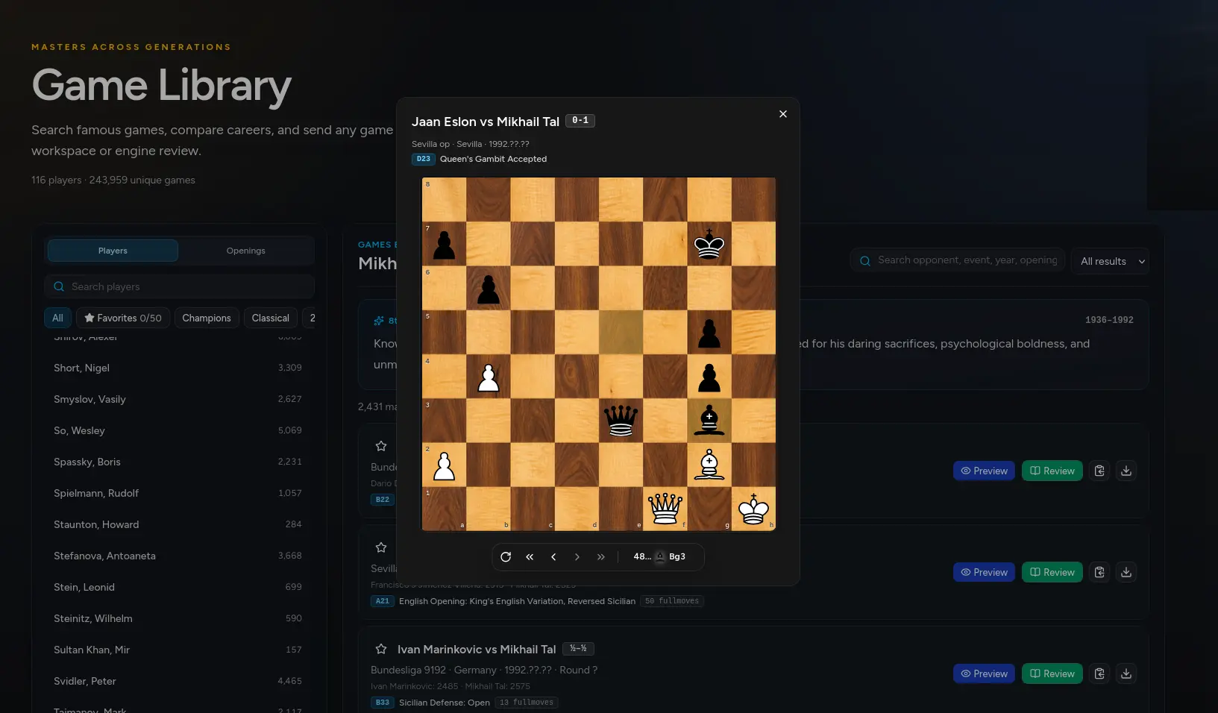The height and width of the screenshot is (713, 1218).
Task: Switch to the Openings tab
Action: click(246, 251)
